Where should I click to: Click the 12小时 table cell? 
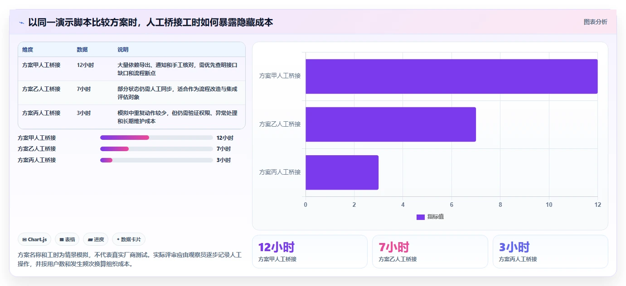coord(85,65)
